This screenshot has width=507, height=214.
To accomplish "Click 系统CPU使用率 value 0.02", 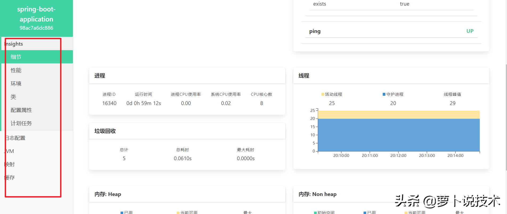I will [226, 103].
